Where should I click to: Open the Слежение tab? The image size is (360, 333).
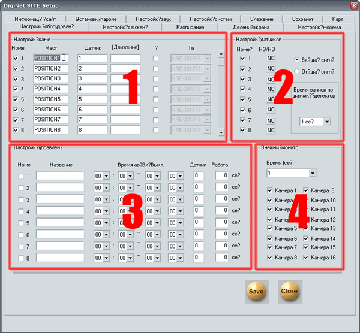pos(262,19)
